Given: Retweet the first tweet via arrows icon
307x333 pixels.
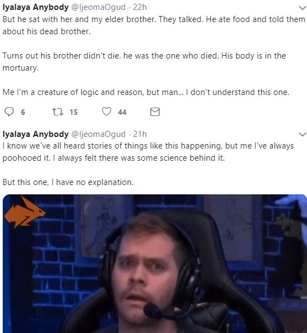Looking at the screenshot, I should click(58, 112).
